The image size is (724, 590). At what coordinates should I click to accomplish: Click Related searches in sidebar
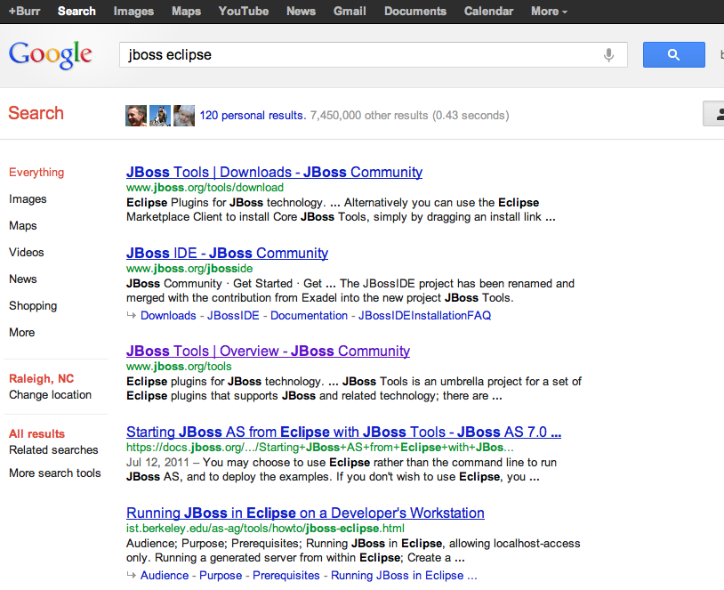point(53,450)
